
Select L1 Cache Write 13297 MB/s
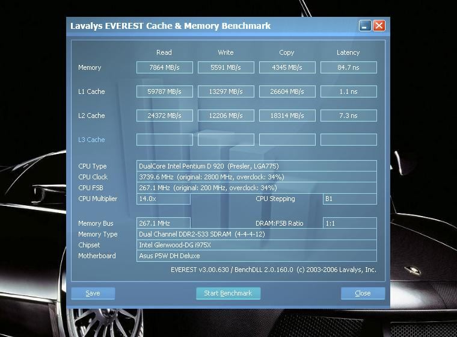226,91
